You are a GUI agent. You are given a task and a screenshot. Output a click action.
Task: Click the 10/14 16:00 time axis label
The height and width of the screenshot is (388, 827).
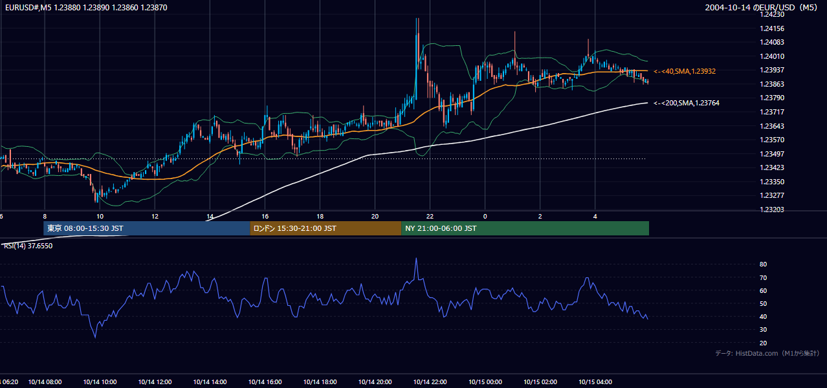(x=265, y=382)
